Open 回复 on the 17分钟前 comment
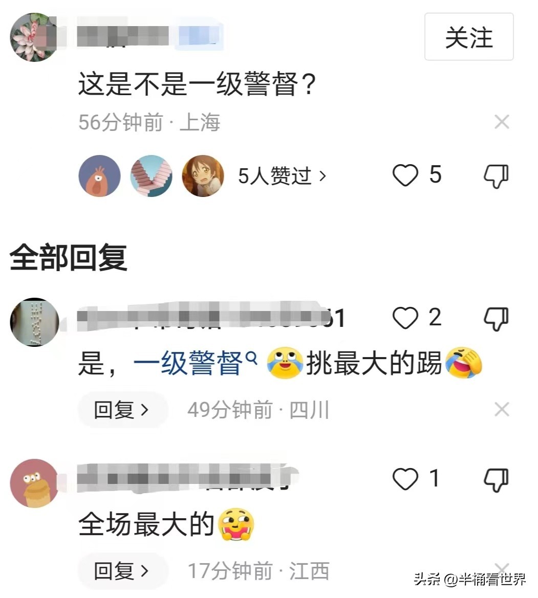Screen dimensions: 538x598 122,571
